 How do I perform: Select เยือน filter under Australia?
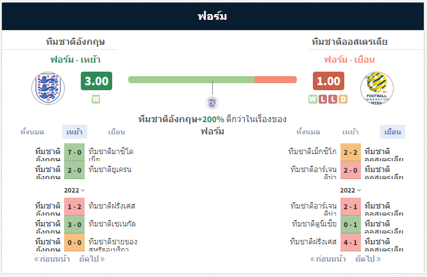pyautogui.click(x=392, y=132)
